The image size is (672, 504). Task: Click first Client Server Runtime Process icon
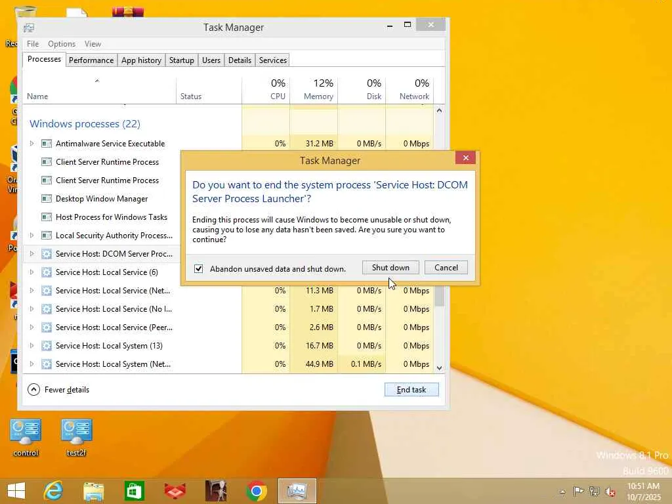point(47,162)
